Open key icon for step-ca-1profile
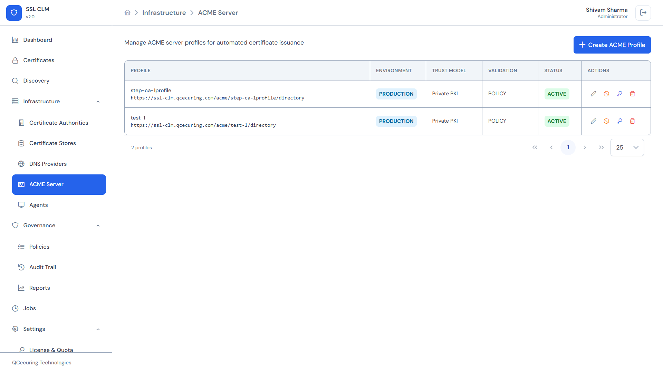 [x=619, y=94]
